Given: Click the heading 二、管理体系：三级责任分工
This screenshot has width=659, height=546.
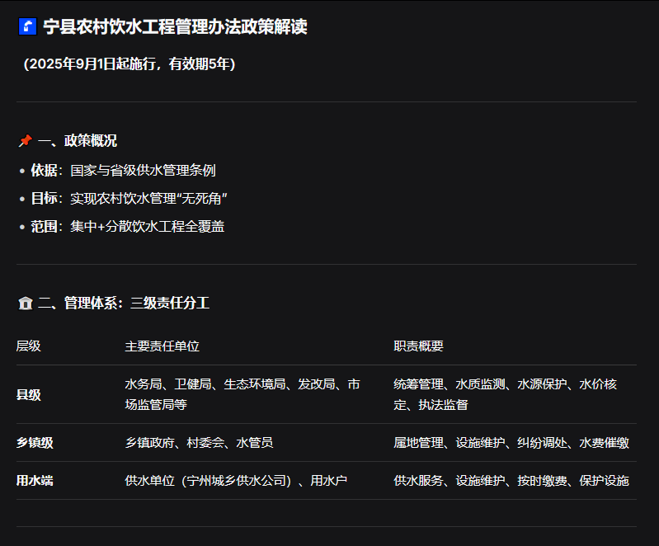Looking at the screenshot, I should pos(124,304).
